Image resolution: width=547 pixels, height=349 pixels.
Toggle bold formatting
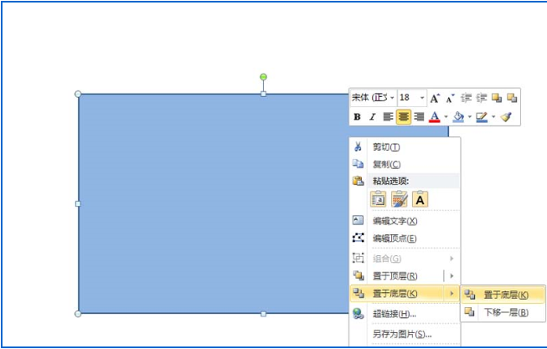[x=357, y=117]
